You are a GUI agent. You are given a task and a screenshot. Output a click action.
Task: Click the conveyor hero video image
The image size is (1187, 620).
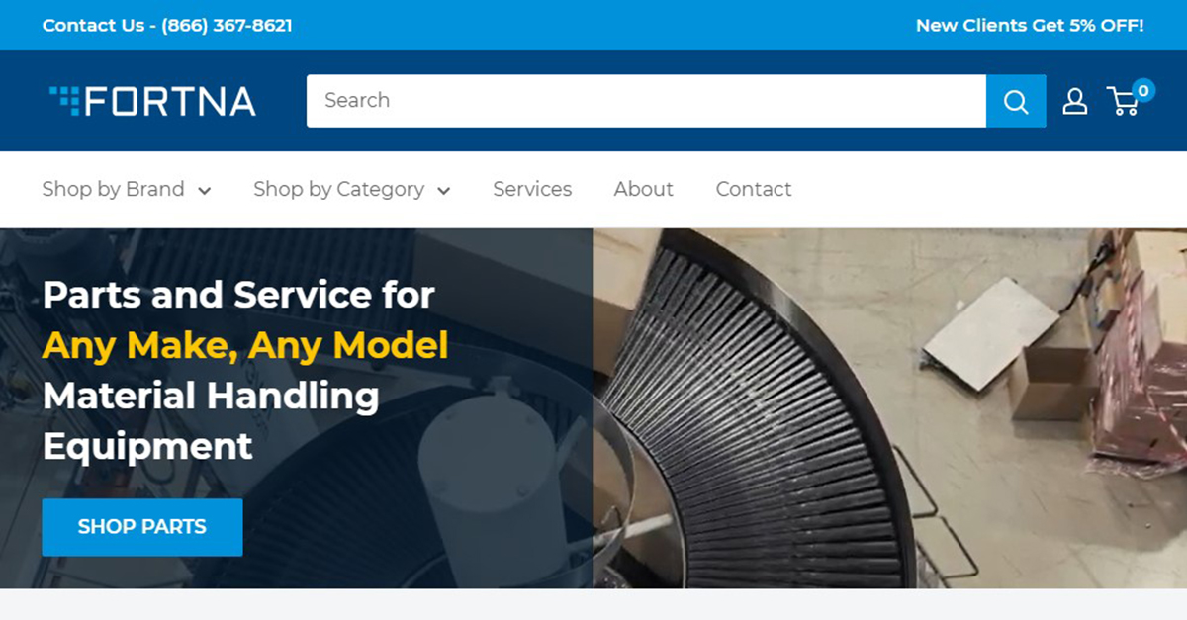click(889, 408)
